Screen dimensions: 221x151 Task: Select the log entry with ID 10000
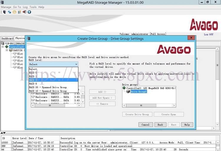tap(108, 142)
